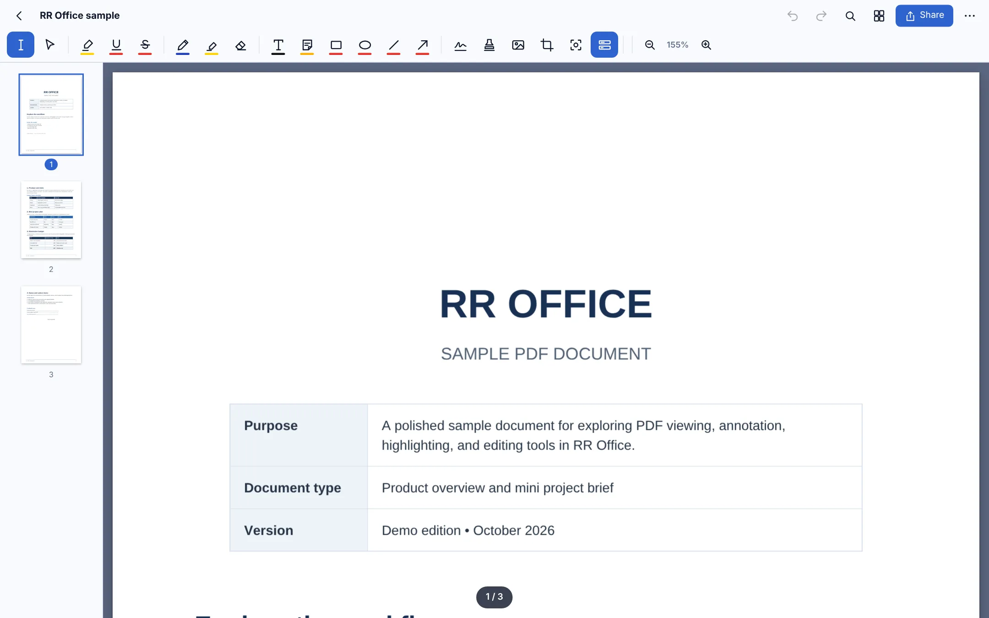Jump to page 3 thumbnail
The height and width of the screenshot is (618, 989).
(x=51, y=325)
